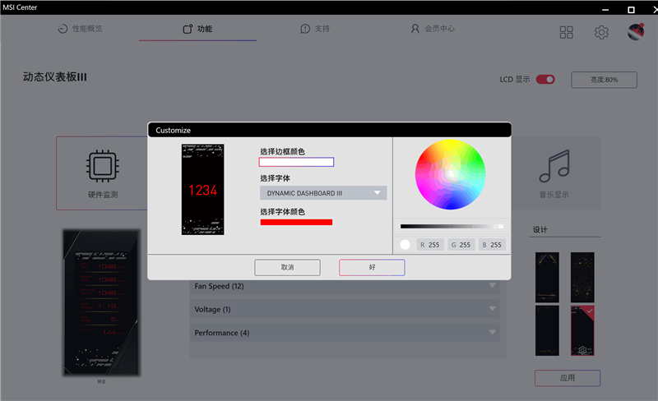Click the B 255 value field

click(x=492, y=245)
